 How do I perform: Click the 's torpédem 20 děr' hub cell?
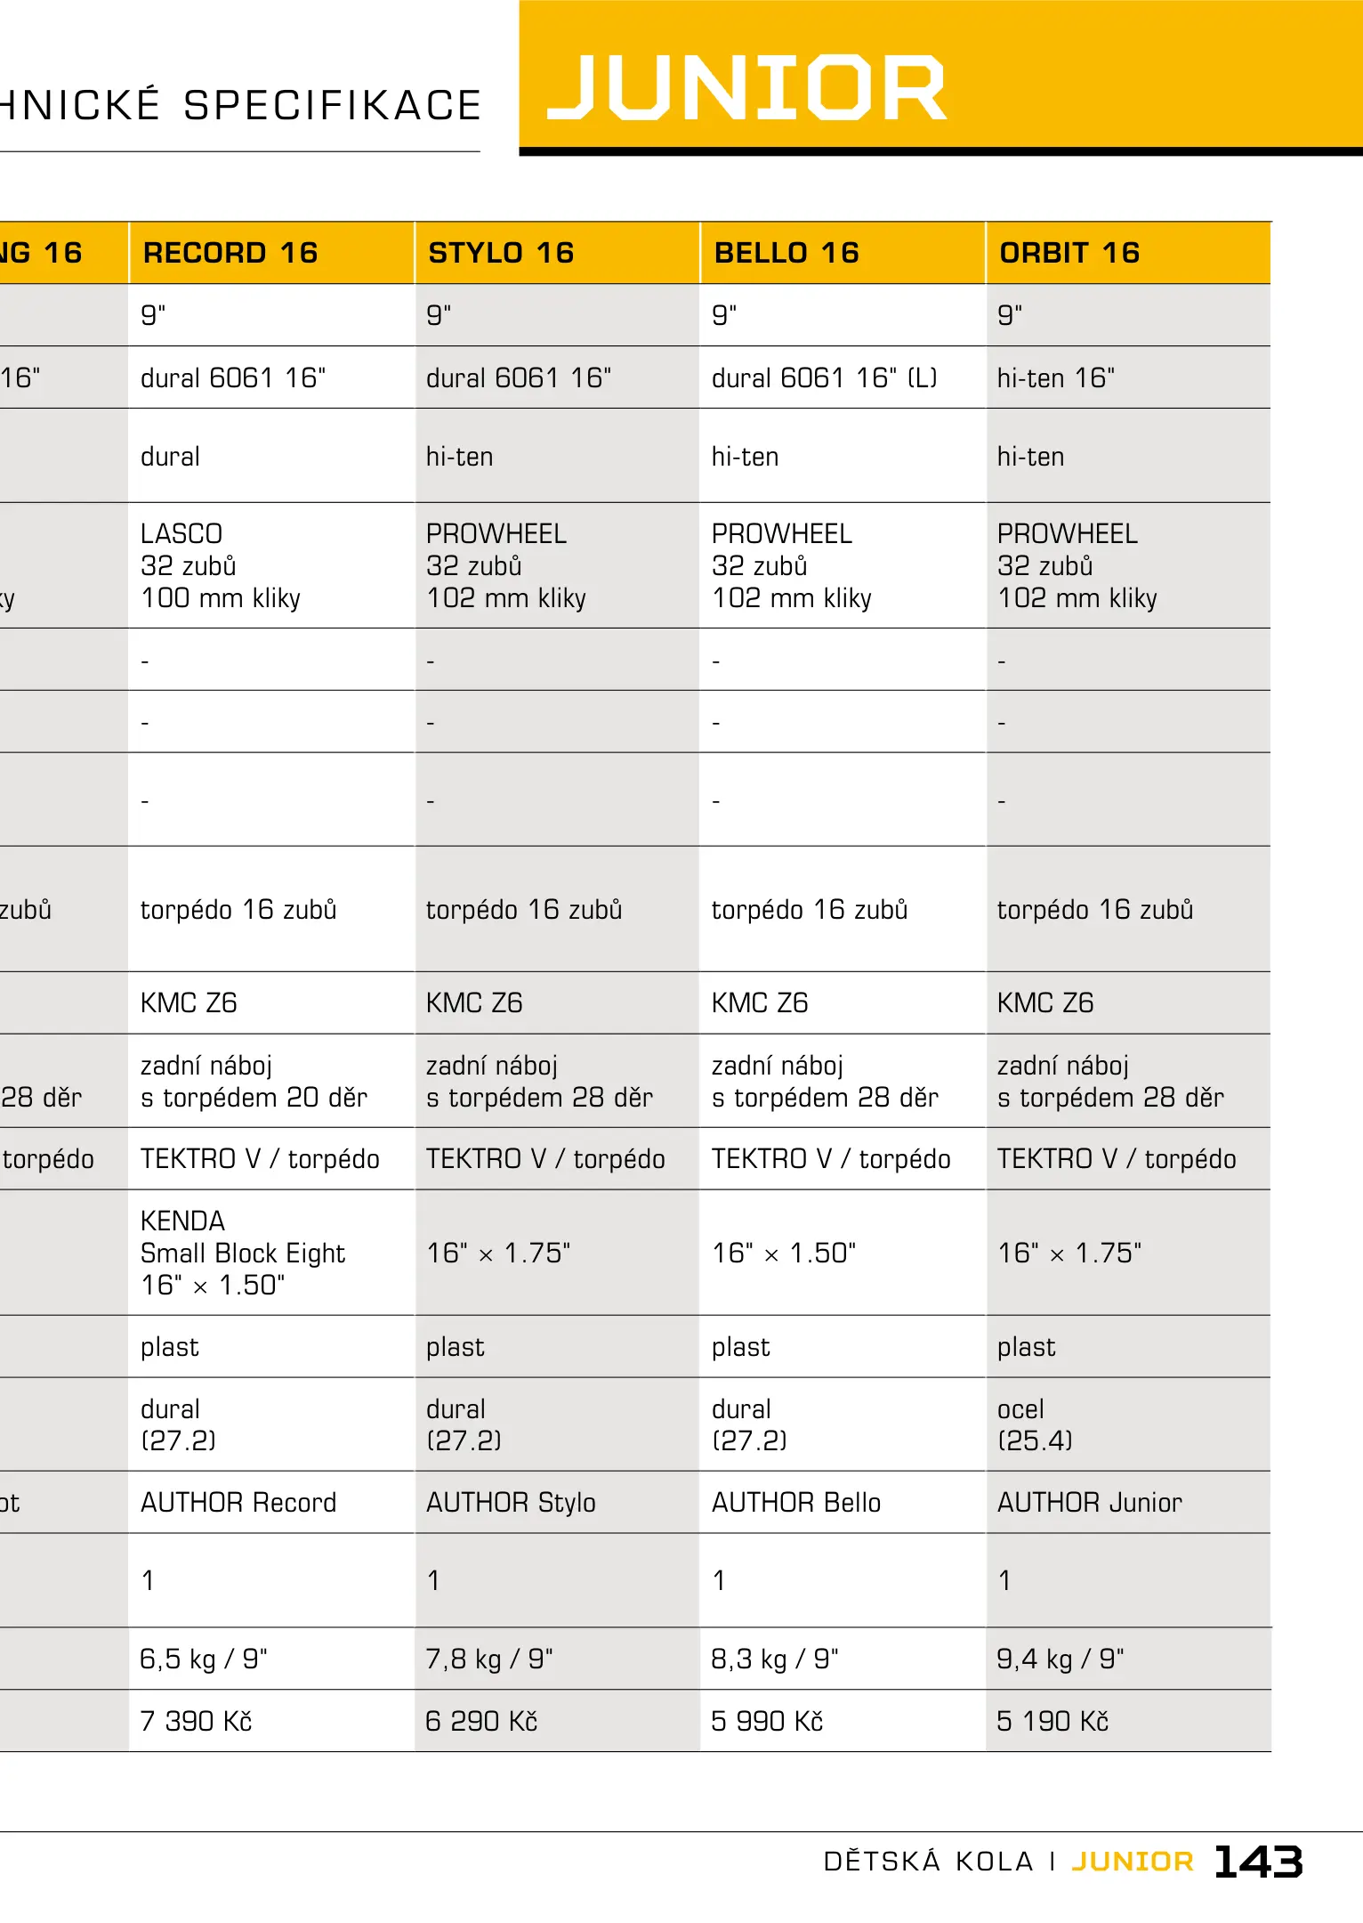254,1097
